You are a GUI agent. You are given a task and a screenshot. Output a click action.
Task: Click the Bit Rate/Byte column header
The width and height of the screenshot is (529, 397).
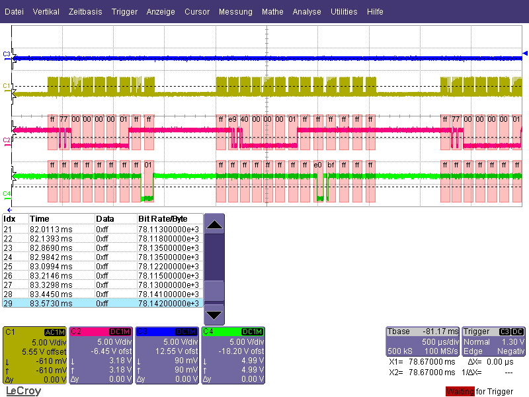coord(163,219)
